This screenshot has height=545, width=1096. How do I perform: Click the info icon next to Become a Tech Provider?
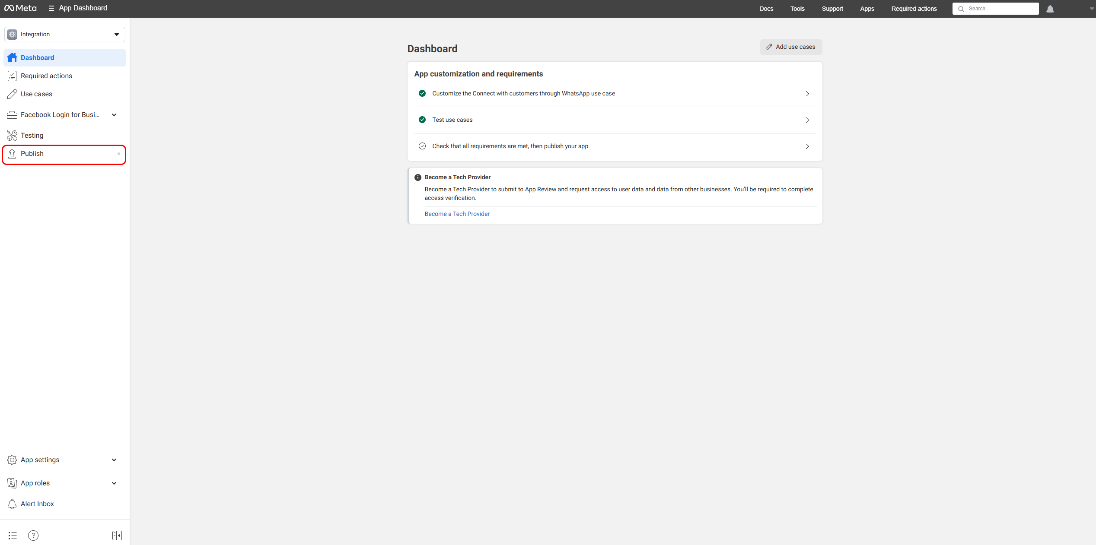(x=418, y=177)
